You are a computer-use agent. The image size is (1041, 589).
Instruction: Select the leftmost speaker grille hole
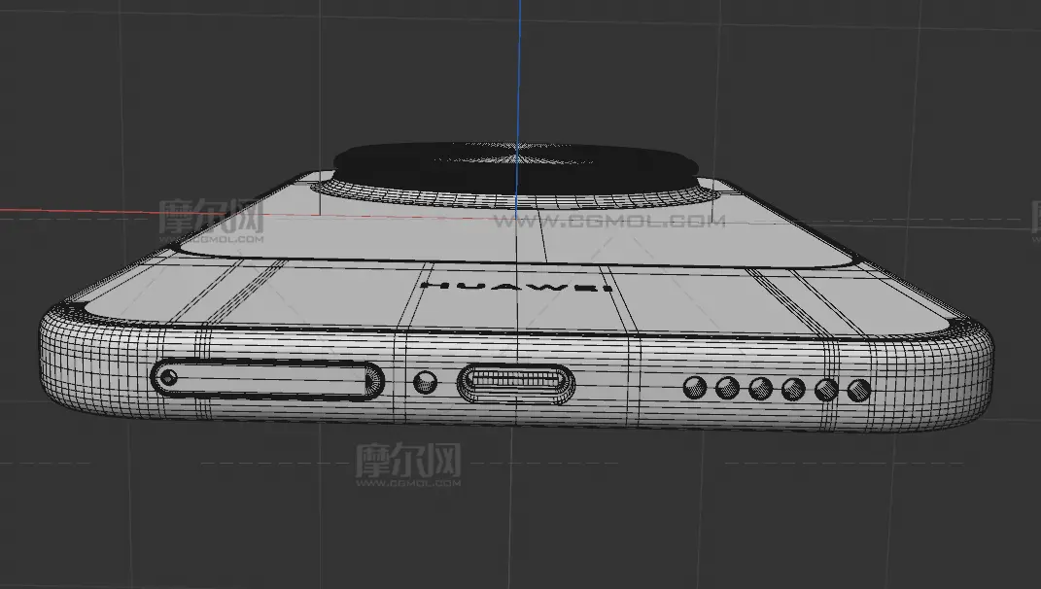(x=695, y=387)
